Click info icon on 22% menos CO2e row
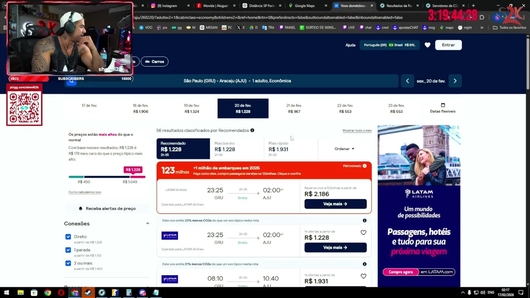Viewport: 530px width, 298px height. pyautogui.click(x=364, y=221)
